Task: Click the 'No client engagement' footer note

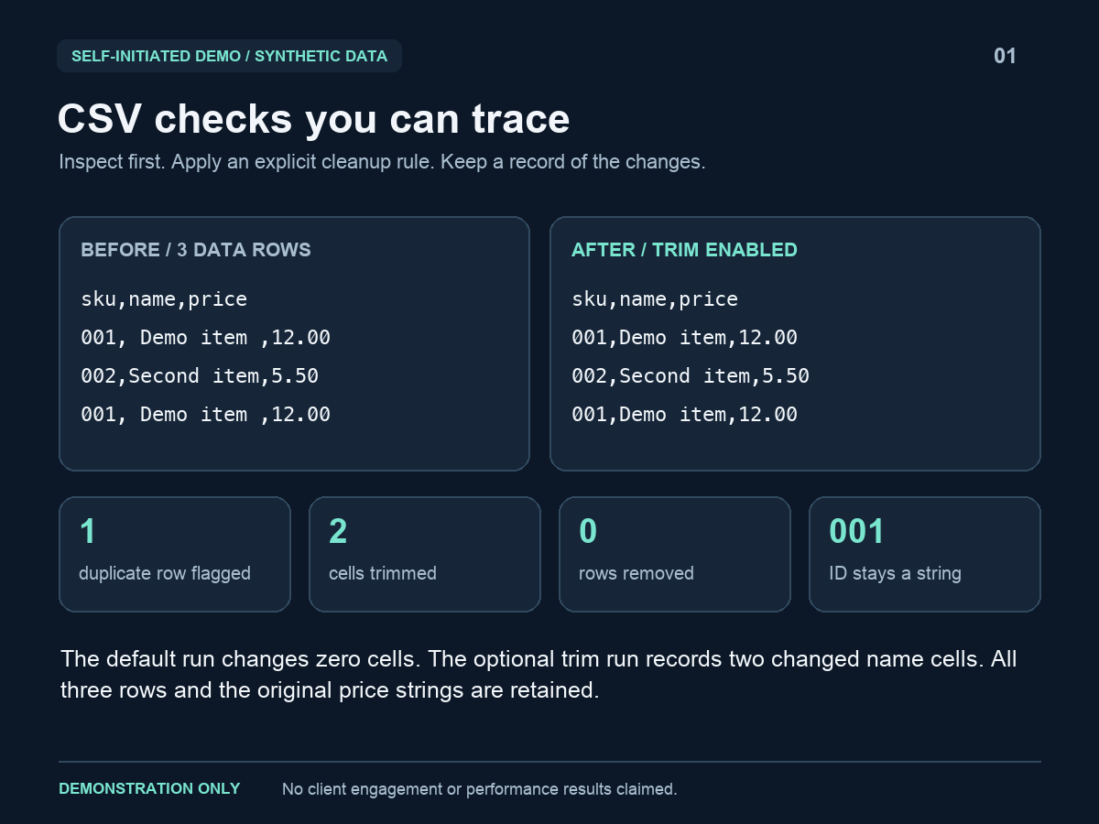Action: click(479, 789)
